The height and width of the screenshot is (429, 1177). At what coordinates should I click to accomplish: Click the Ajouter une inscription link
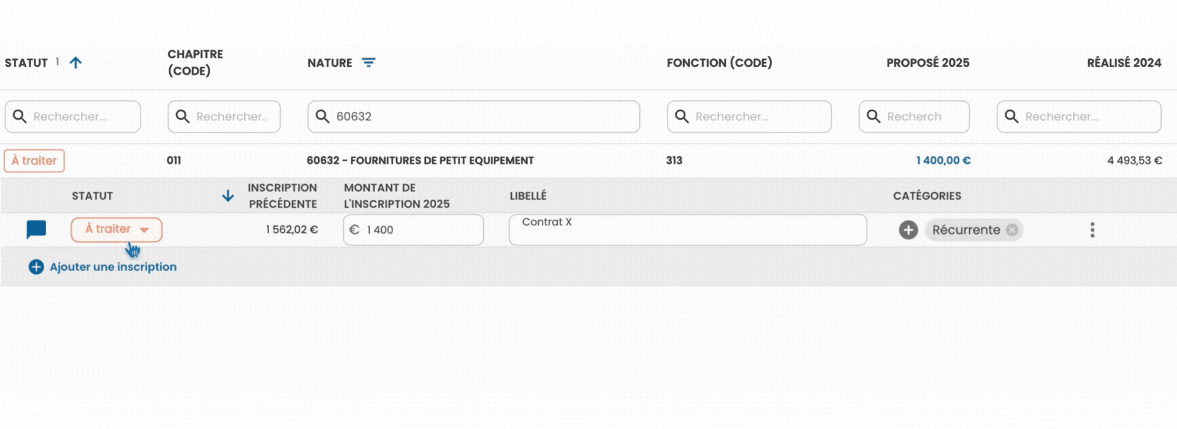[113, 267]
